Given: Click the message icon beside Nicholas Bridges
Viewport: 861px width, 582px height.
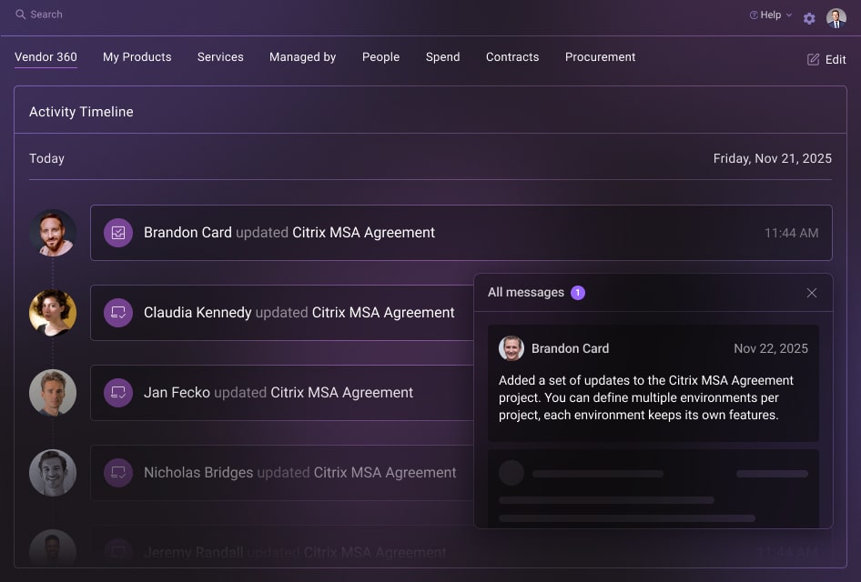Looking at the screenshot, I should [118, 473].
